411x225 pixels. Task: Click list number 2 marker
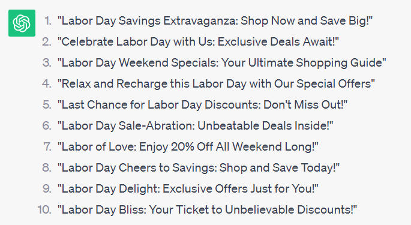(47, 42)
